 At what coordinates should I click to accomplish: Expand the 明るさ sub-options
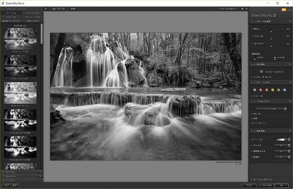252,29
